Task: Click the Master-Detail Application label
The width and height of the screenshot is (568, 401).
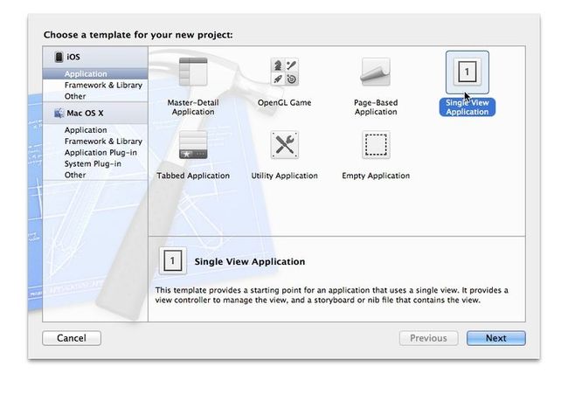Action: (193, 107)
